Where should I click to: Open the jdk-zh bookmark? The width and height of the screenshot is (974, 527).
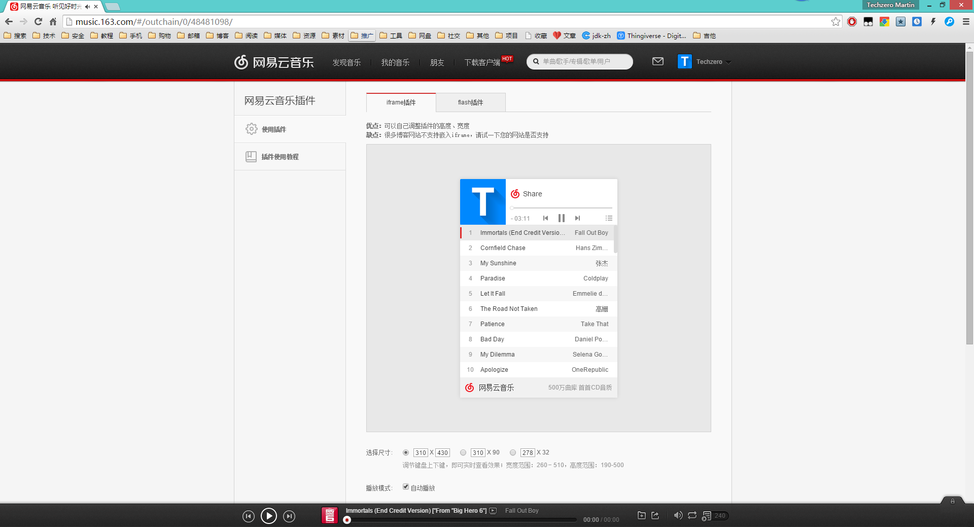(x=597, y=36)
